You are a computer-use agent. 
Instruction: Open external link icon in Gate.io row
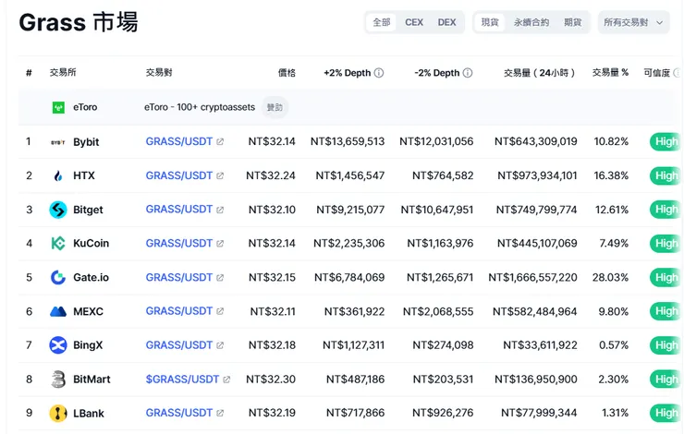pos(220,277)
